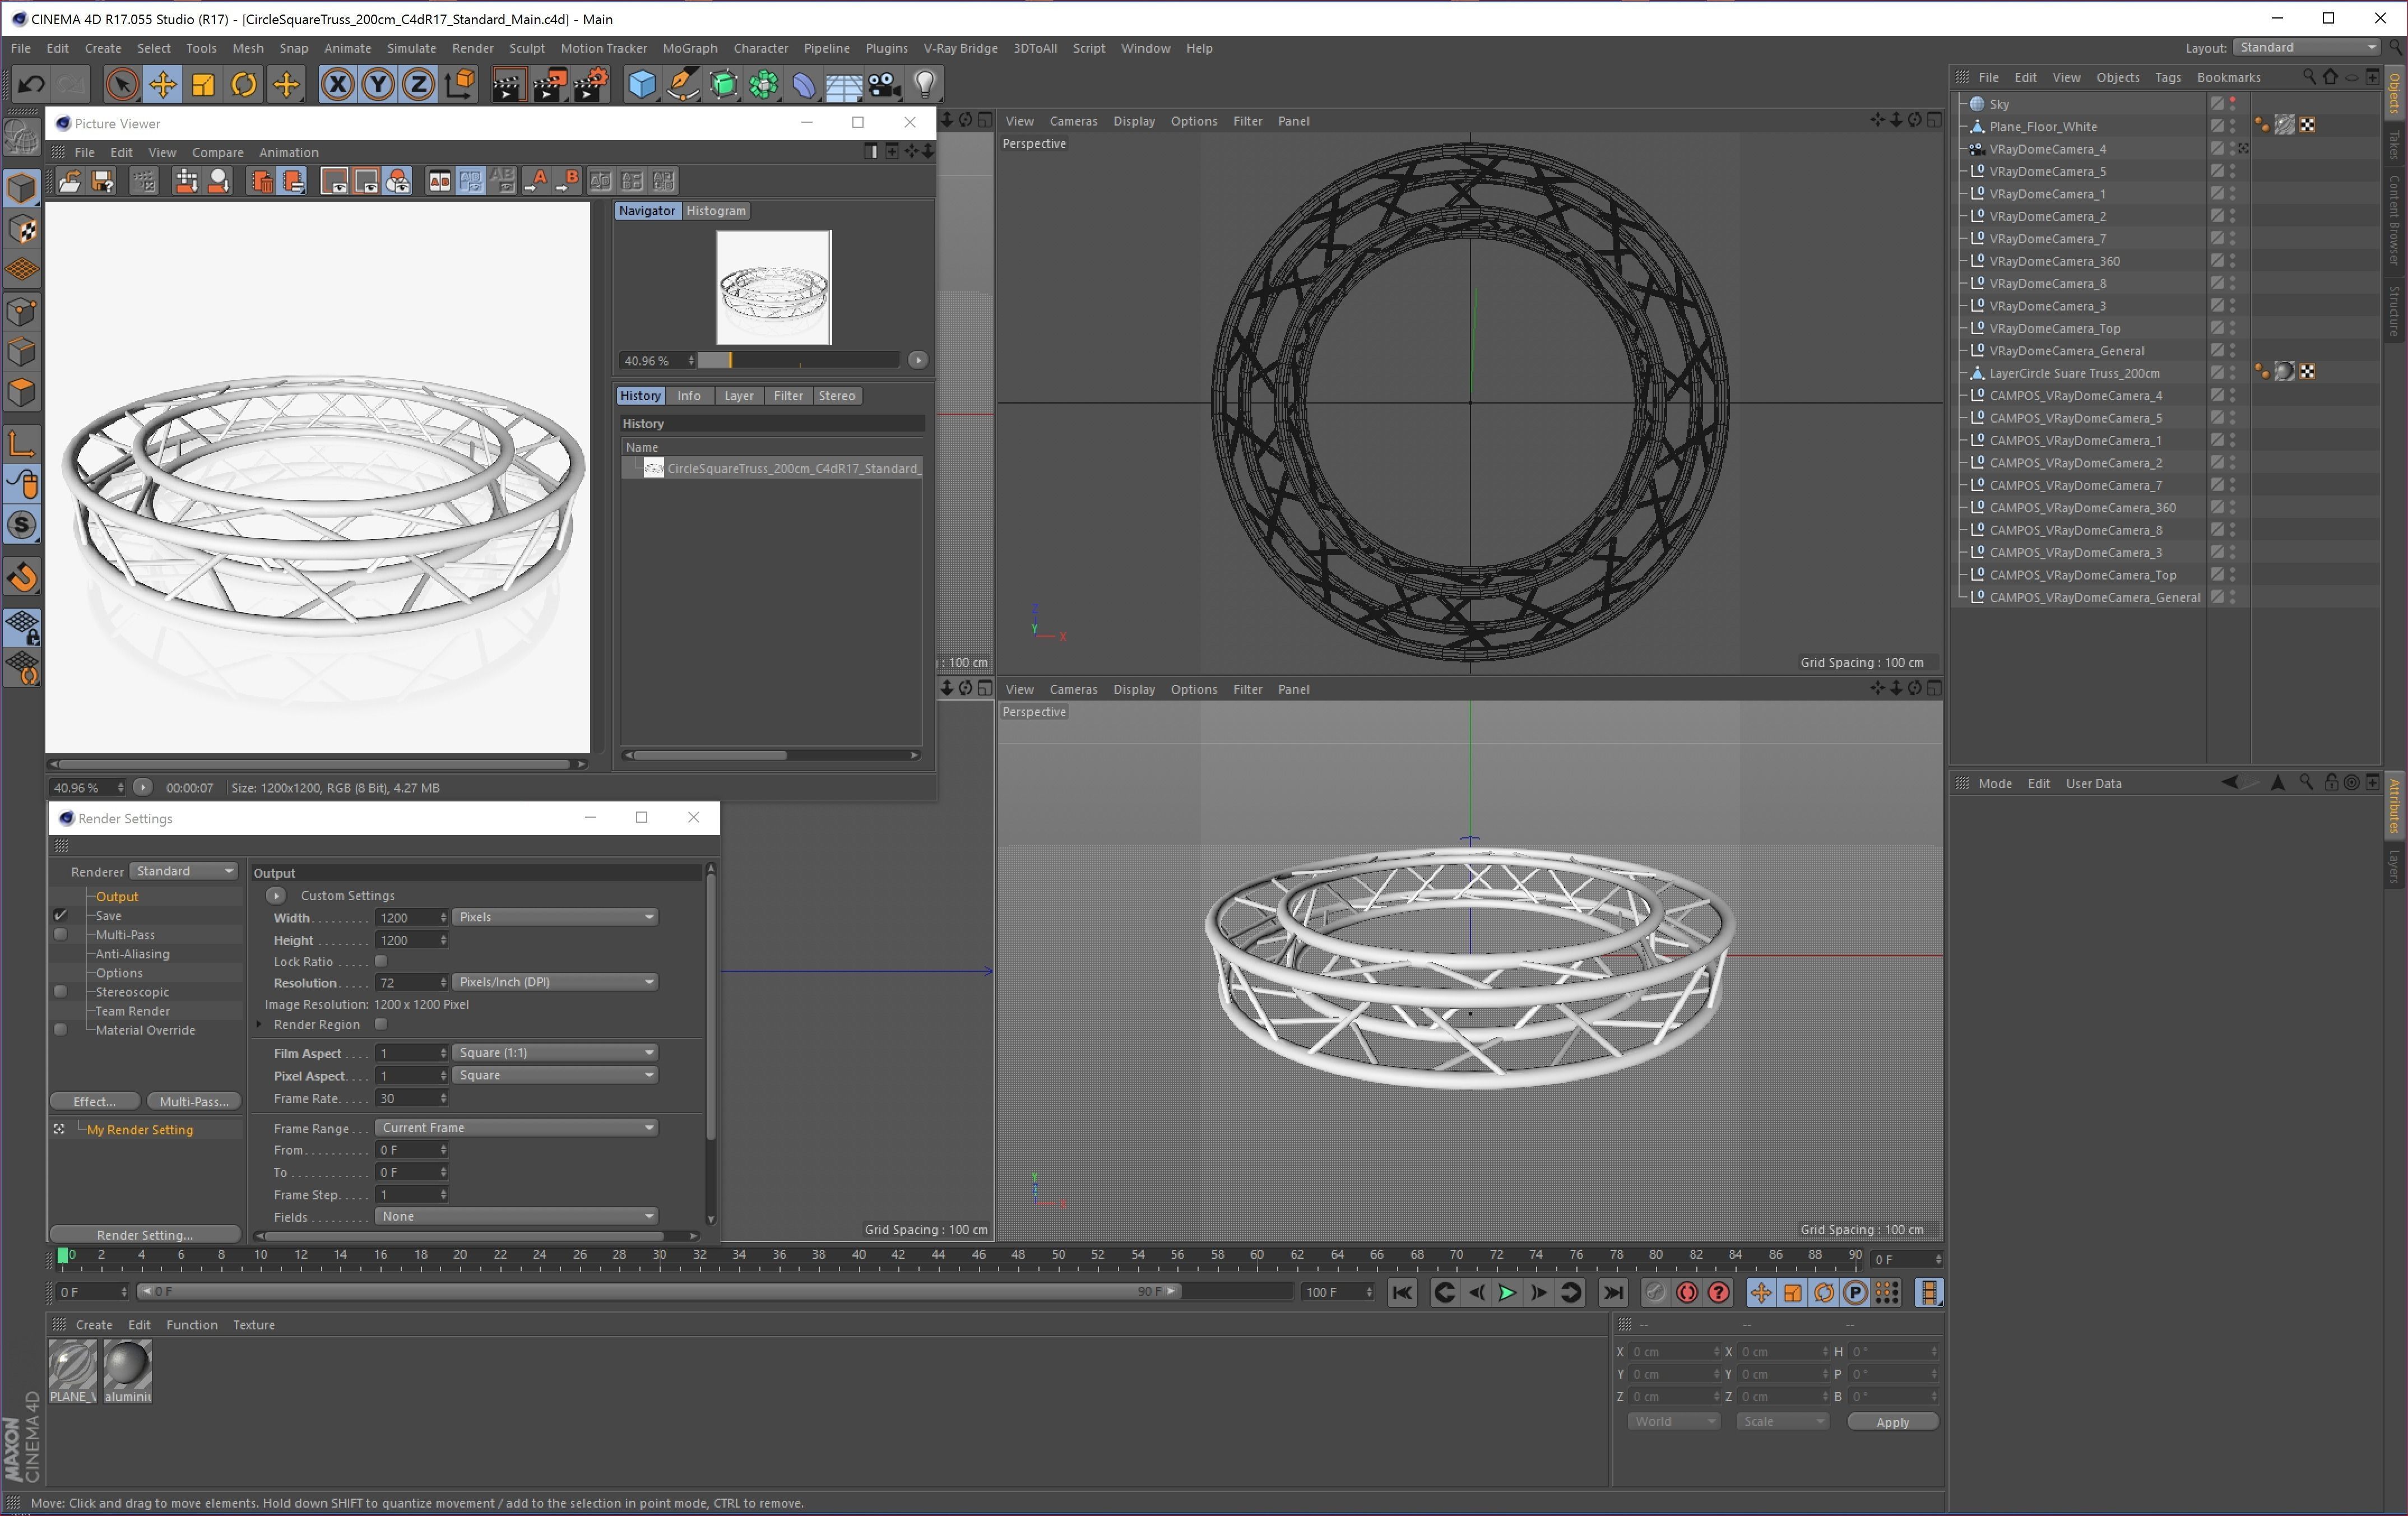Viewport: 2408px width, 1516px height.
Task: Select Output in Render Settings list
Action: click(x=117, y=896)
